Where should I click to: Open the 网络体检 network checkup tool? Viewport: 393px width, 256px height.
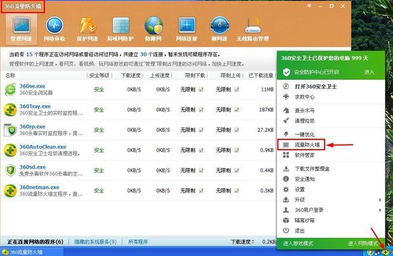click(55, 29)
